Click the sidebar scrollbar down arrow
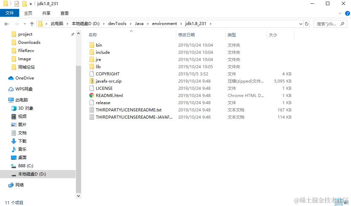351x206 pixels. click(78, 196)
